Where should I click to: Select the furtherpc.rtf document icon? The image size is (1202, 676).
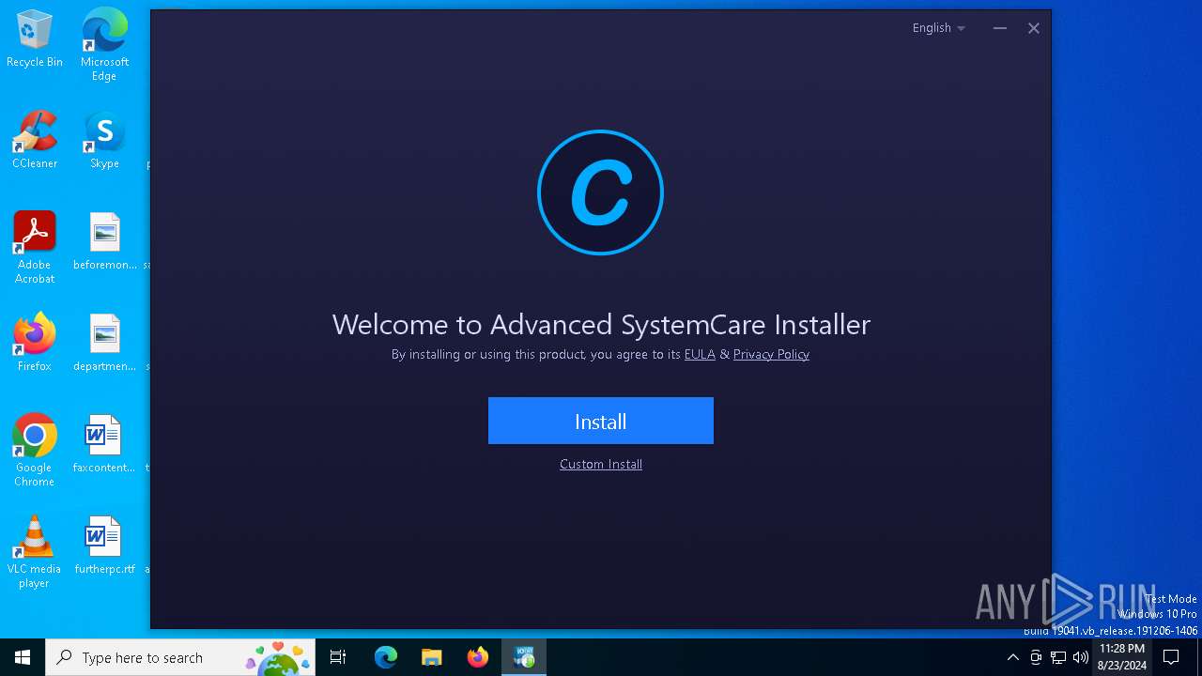click(x=104, y=546)
